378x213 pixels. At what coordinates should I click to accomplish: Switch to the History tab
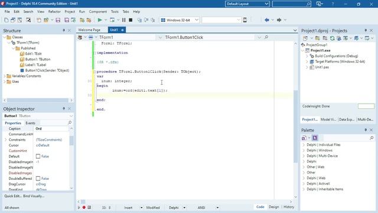289,207
